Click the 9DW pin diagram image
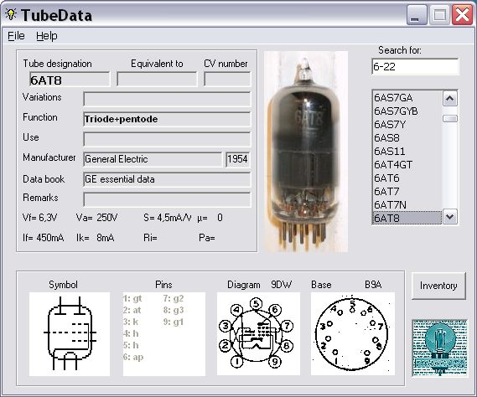 (x=258, y=334)
